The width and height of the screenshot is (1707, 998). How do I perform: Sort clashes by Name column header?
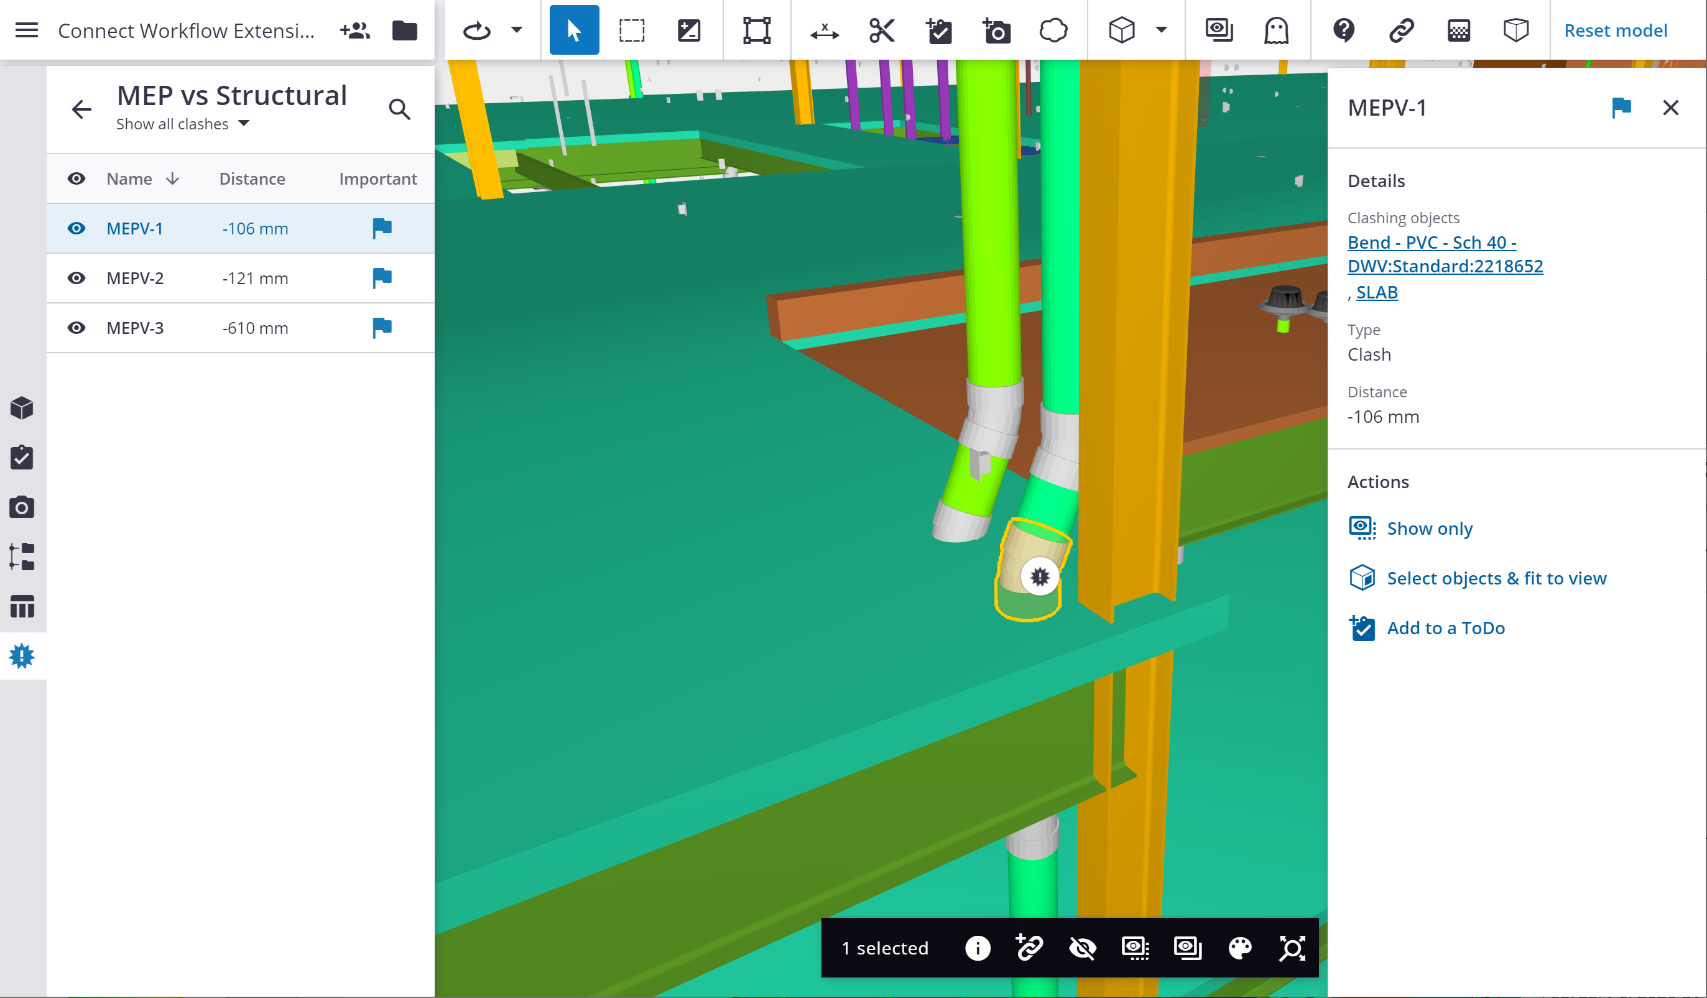pyautogui.click(x=129, y=179)
